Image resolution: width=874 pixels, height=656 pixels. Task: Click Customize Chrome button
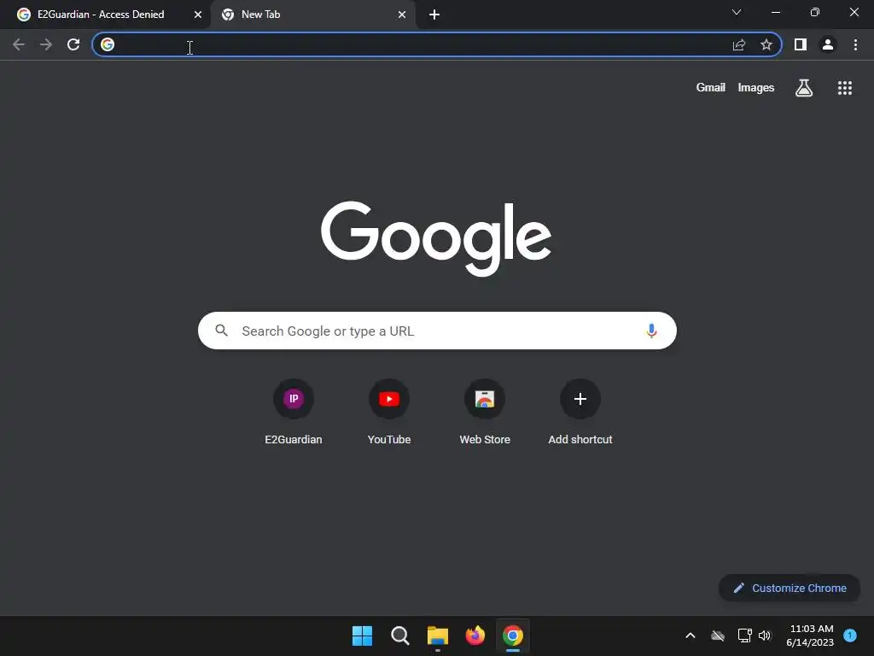pyautogui.click(x=790, y=588)
